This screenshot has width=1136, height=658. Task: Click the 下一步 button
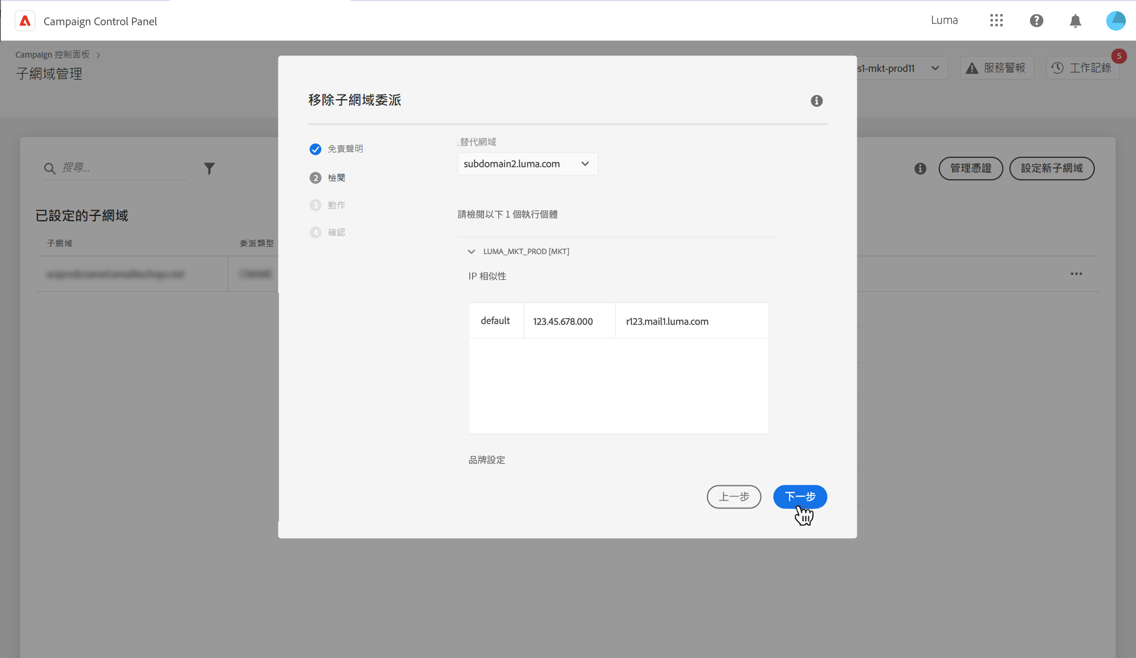coord(800,497)
